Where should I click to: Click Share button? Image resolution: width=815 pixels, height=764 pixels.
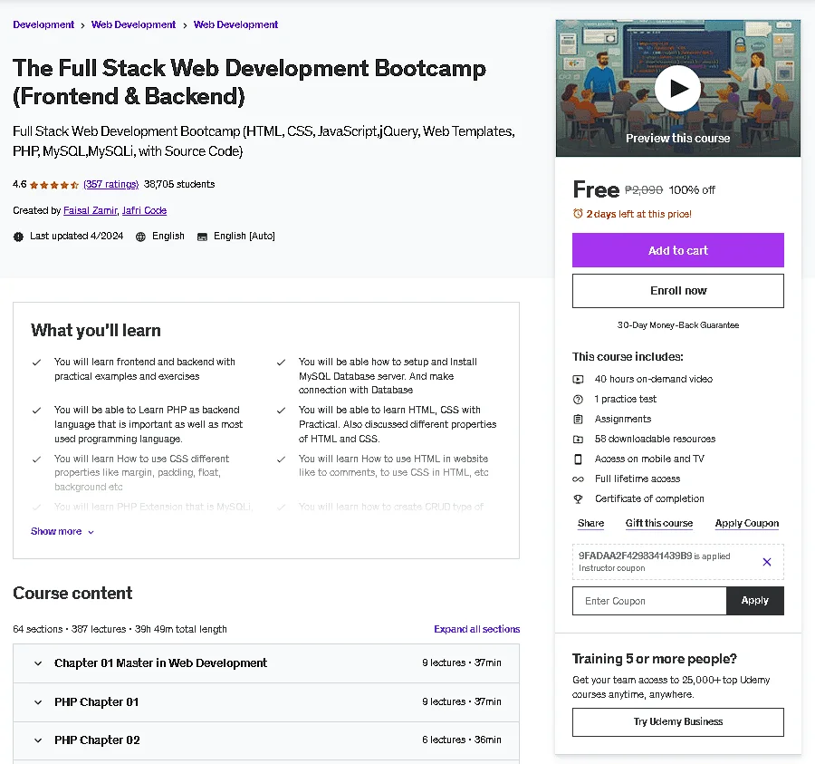[591, 523]
